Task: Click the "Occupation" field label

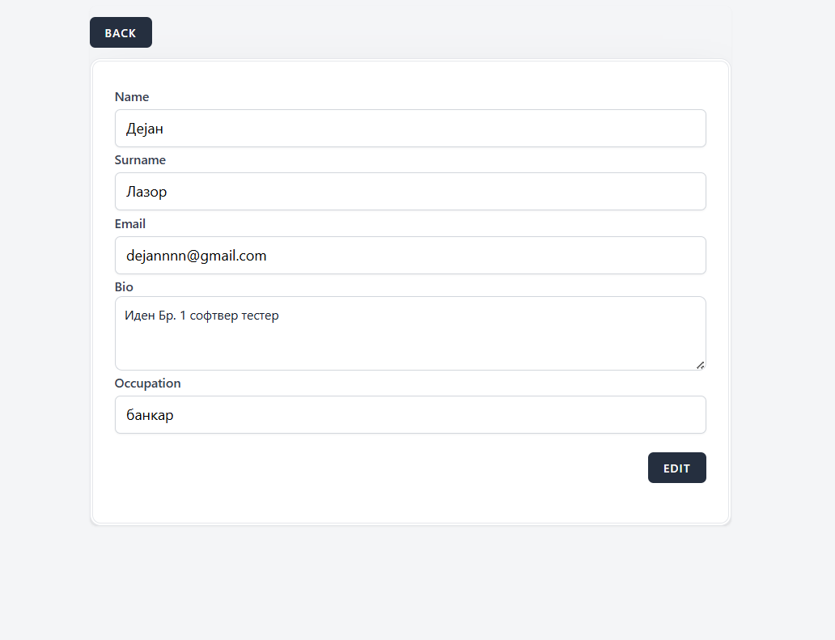Action: (x=147, y=384)
